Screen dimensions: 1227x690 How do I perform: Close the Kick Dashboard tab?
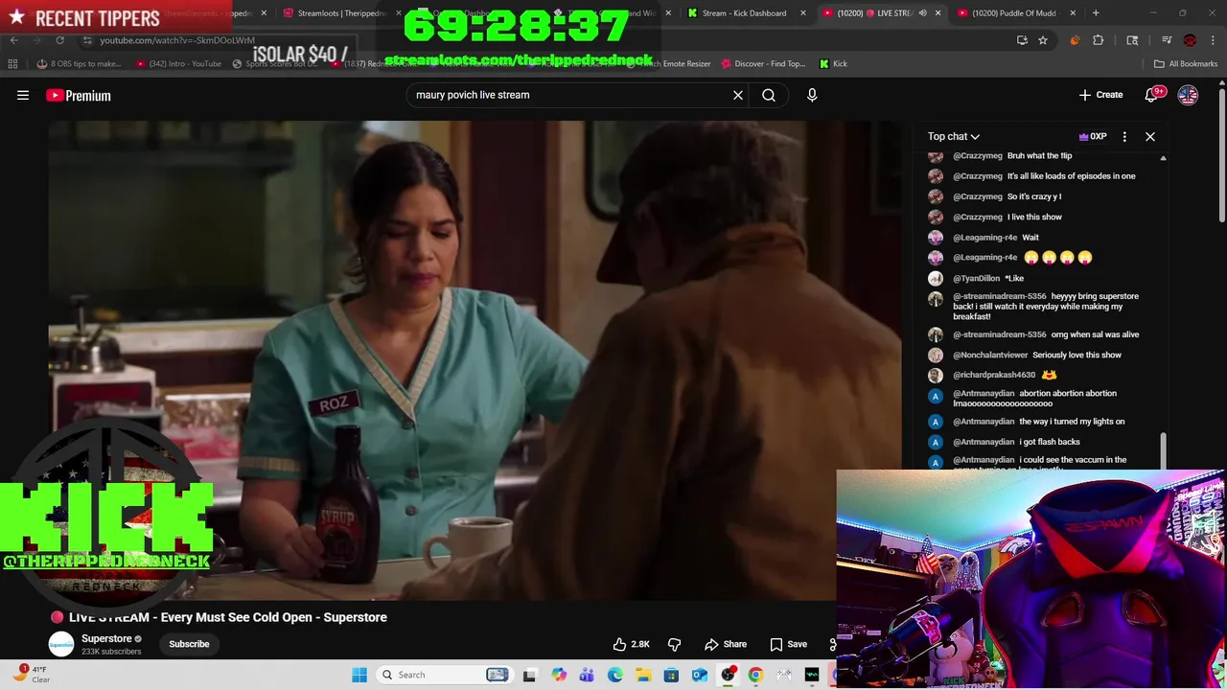[802, 13]
